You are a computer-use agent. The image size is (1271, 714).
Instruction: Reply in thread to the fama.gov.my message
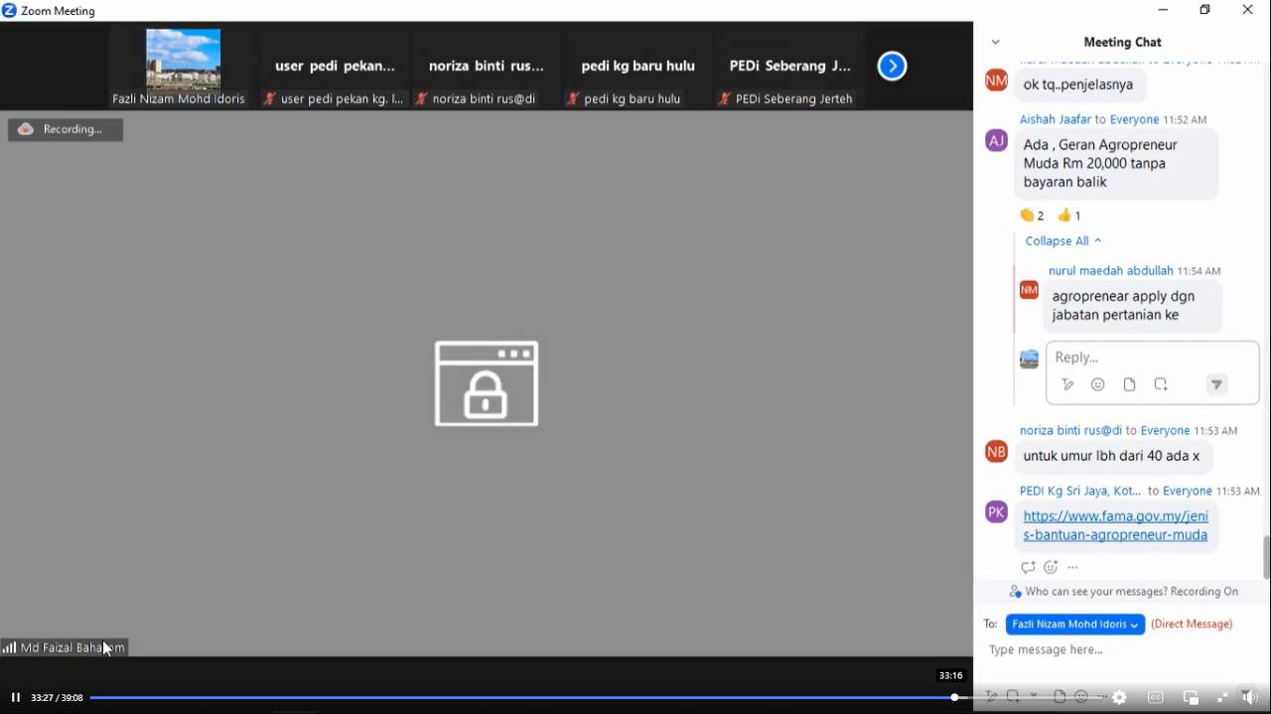[x=1028, y=567]
